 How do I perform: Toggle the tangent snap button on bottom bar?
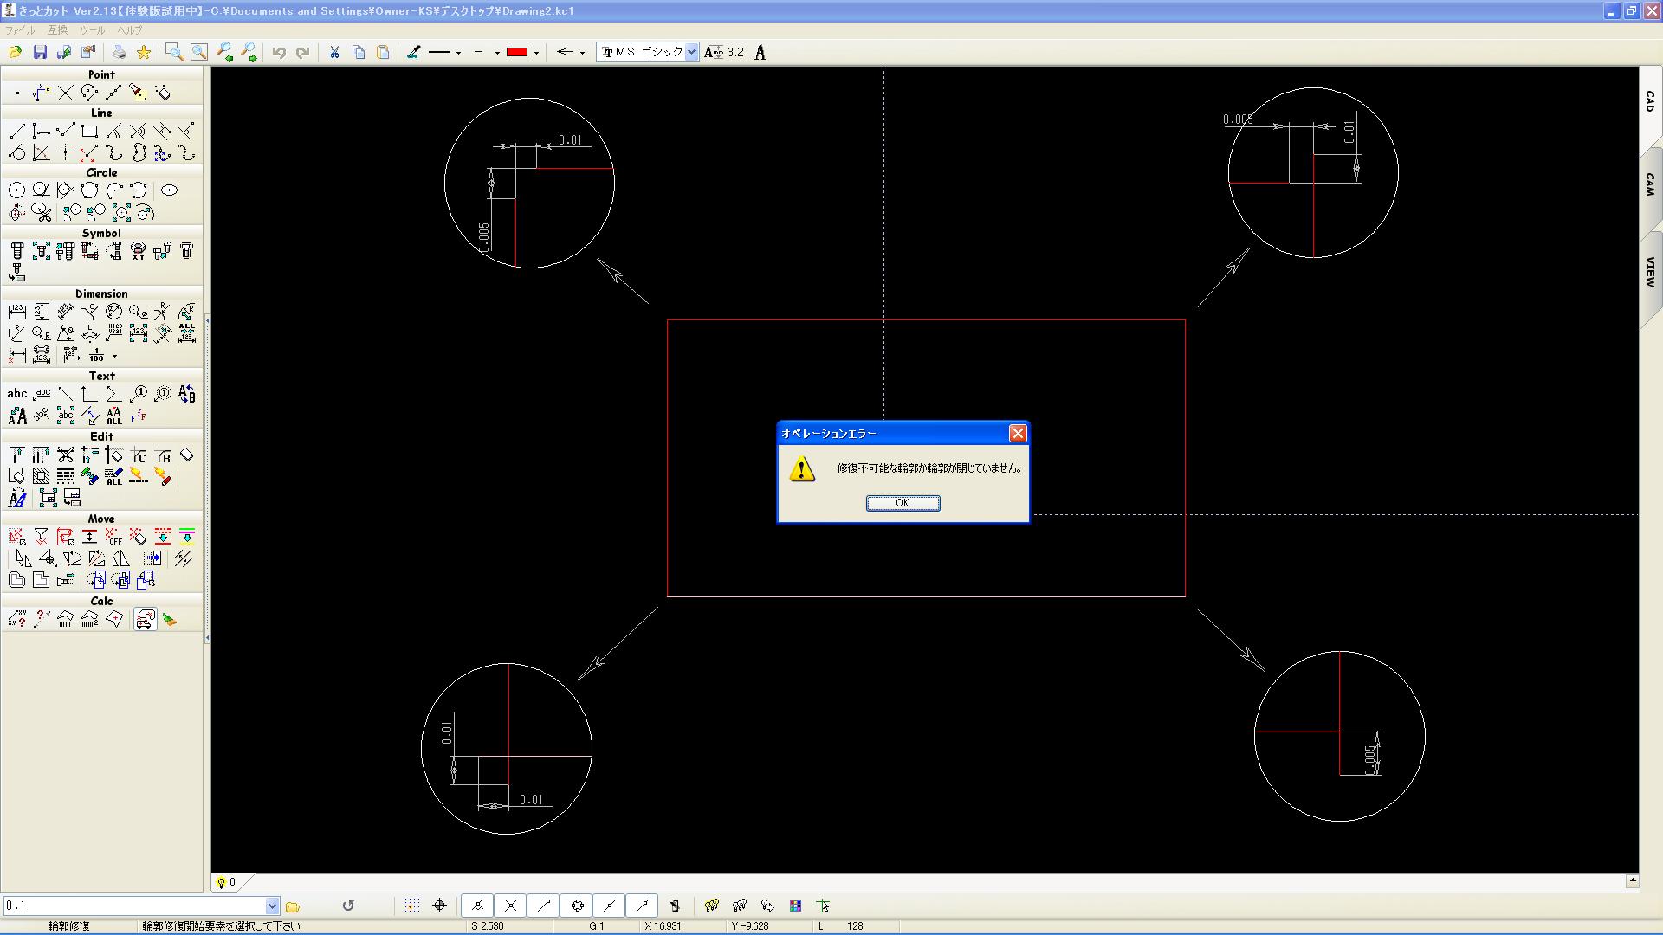(x=477, y=906)
